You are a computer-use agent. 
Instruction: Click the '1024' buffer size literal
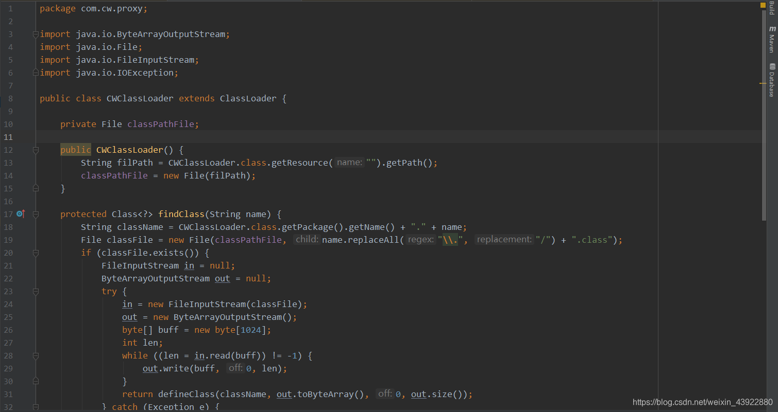pos(251,330)
